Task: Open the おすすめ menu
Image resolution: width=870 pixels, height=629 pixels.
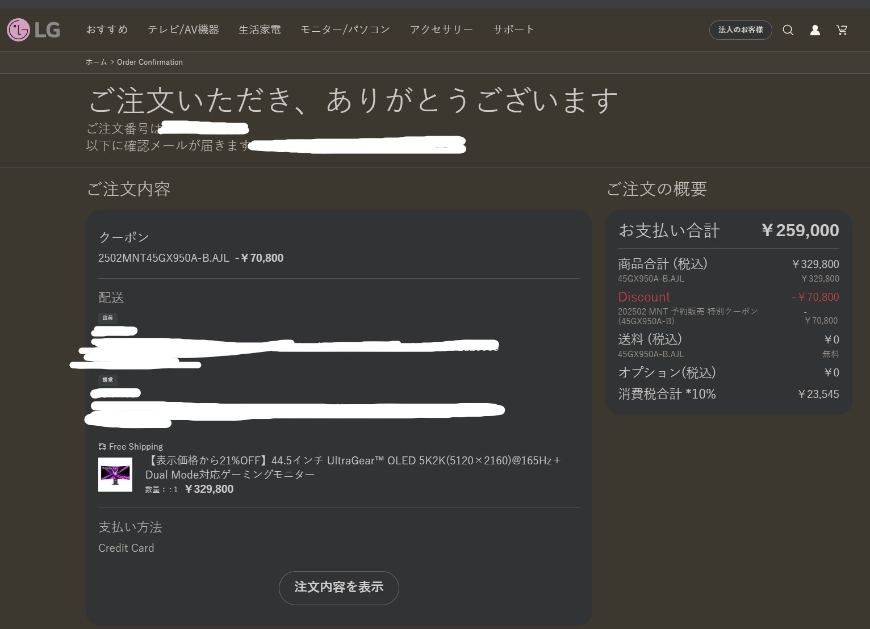Action: pos(107,30)
